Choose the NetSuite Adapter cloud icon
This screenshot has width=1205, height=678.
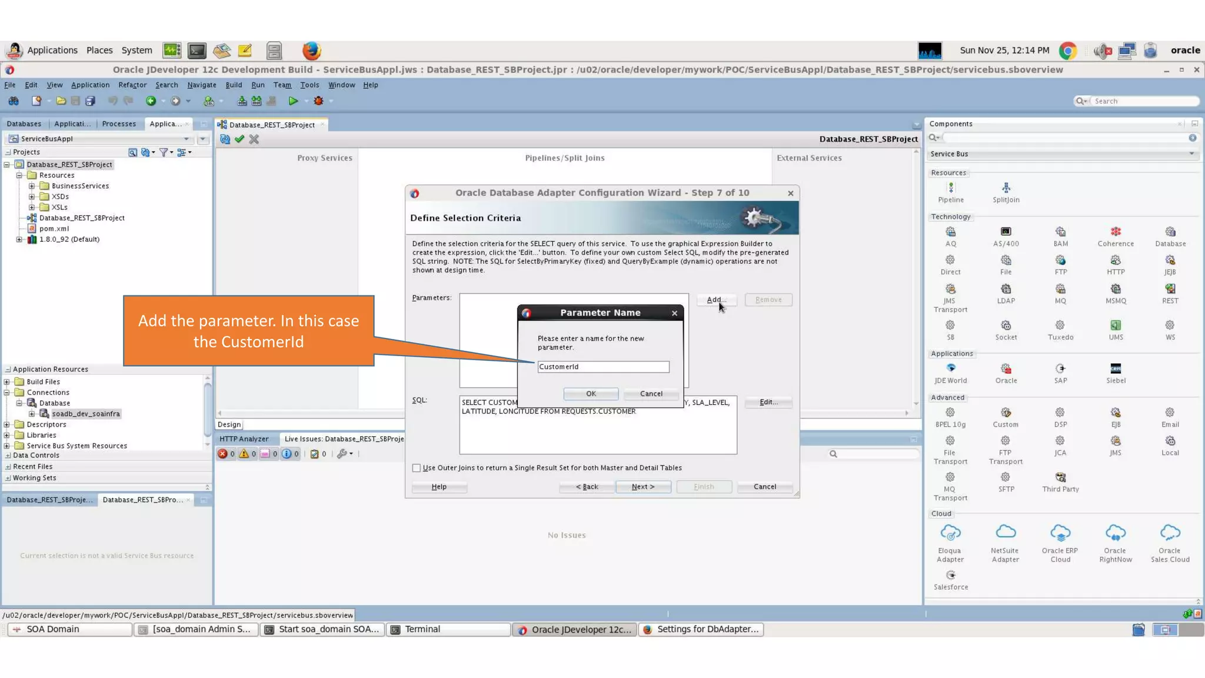pyautogui.click(x=1006, y=533)
